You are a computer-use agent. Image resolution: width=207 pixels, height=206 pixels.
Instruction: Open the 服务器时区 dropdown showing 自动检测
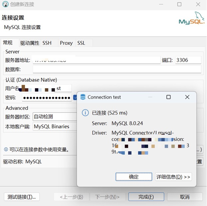coord(55,116)
